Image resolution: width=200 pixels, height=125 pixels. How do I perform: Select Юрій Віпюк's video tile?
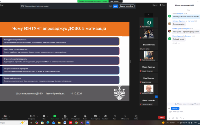tap(148, 22)
